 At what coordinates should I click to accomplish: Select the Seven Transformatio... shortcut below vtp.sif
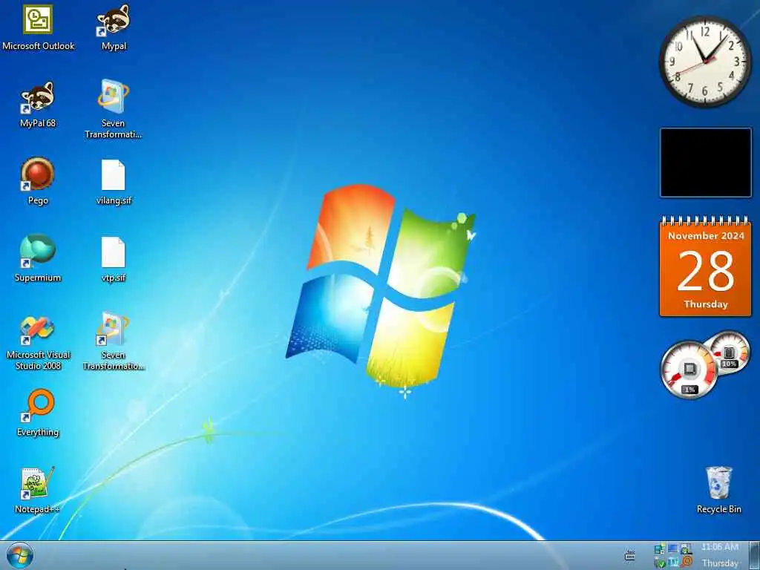click(114, 341)
